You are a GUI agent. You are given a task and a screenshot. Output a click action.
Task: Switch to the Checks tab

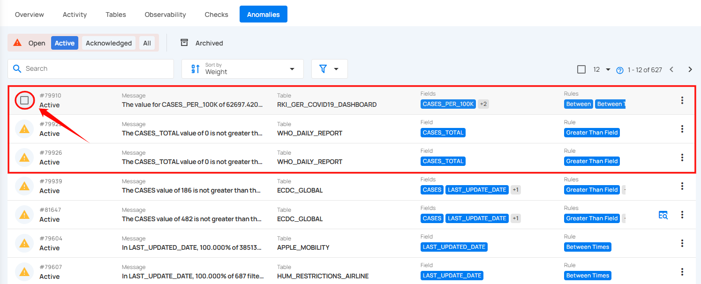pos(217,15)
